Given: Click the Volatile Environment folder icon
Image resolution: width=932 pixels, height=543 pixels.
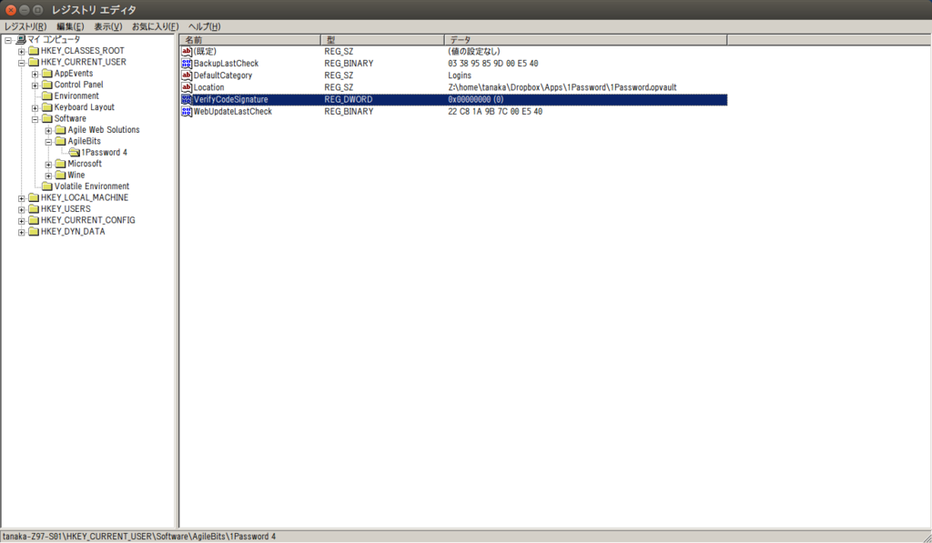Looking at the screenshot, I should tap(47, 186).
